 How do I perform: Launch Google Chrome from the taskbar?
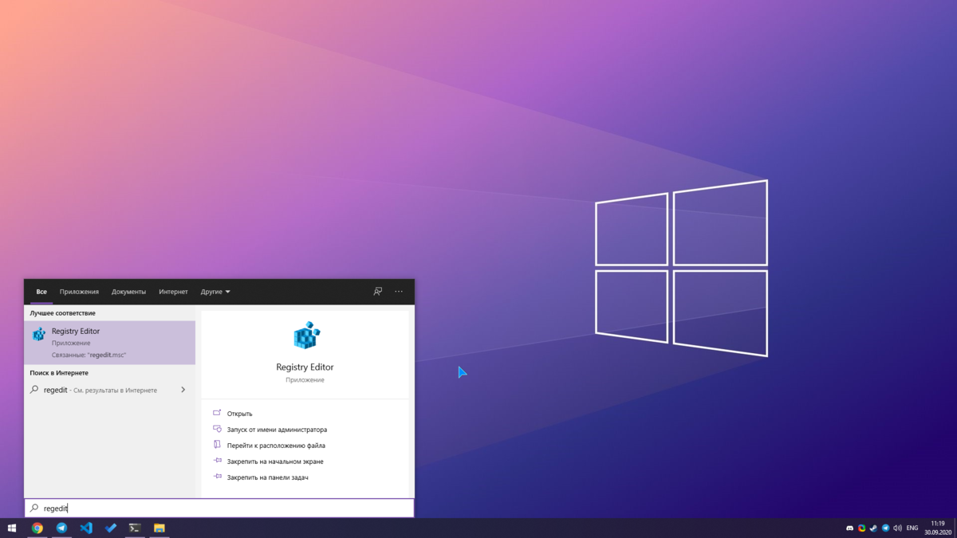37,528
